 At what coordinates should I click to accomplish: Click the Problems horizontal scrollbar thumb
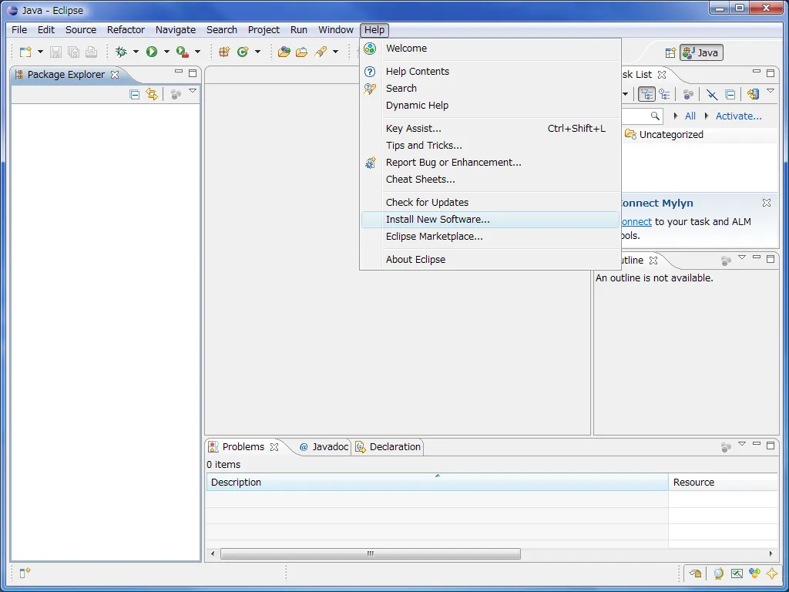point(371,553)
